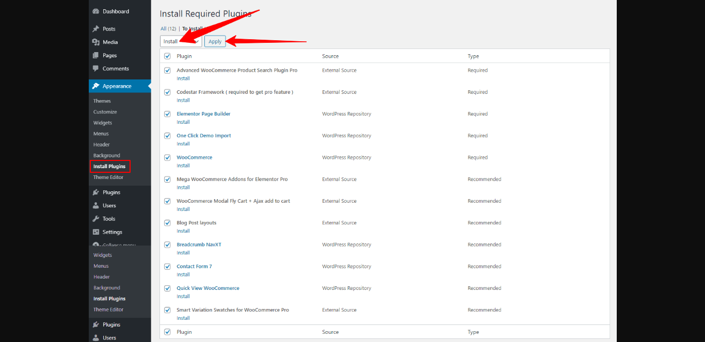Uncheck the Quick View WooCommerce checkbox
Screen dimensions: 705x342
pyautogui.click(x=167, y=288)
